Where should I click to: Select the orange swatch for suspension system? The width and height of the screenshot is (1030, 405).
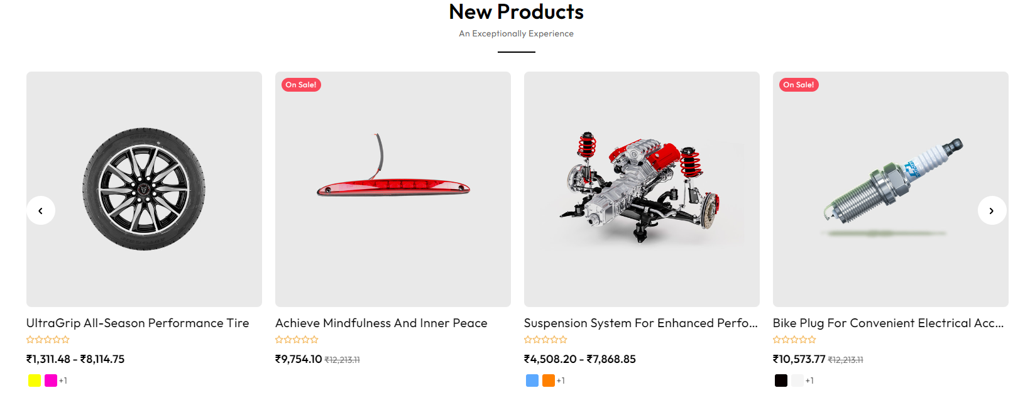click(549, 381)
